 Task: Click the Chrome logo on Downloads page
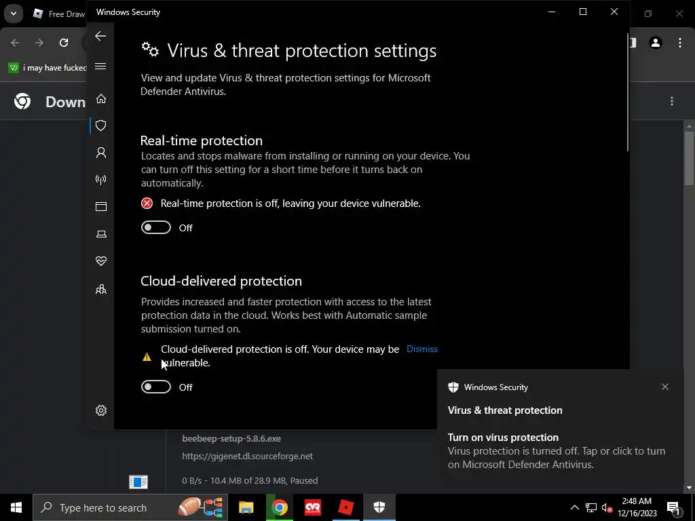tap(22, 102)
